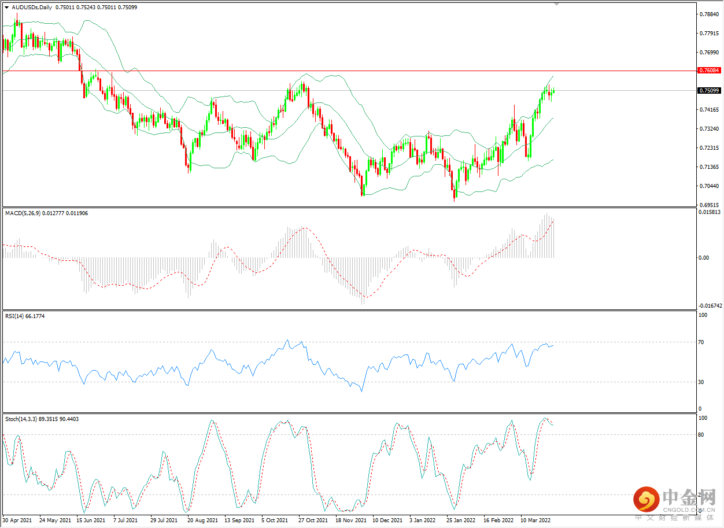Click the Stochastic 80 level label

(702, 435)
